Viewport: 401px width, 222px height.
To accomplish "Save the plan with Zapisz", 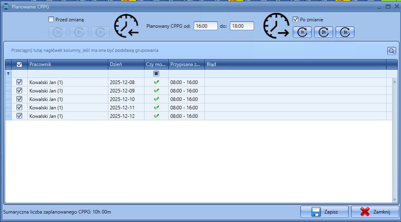I will pos(325,212).
